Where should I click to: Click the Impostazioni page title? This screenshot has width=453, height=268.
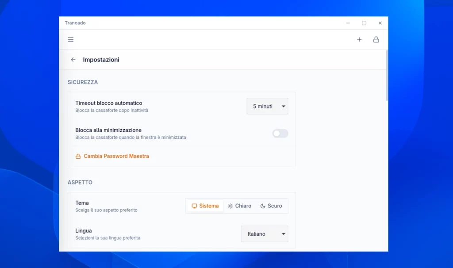(x=101, y=60)
